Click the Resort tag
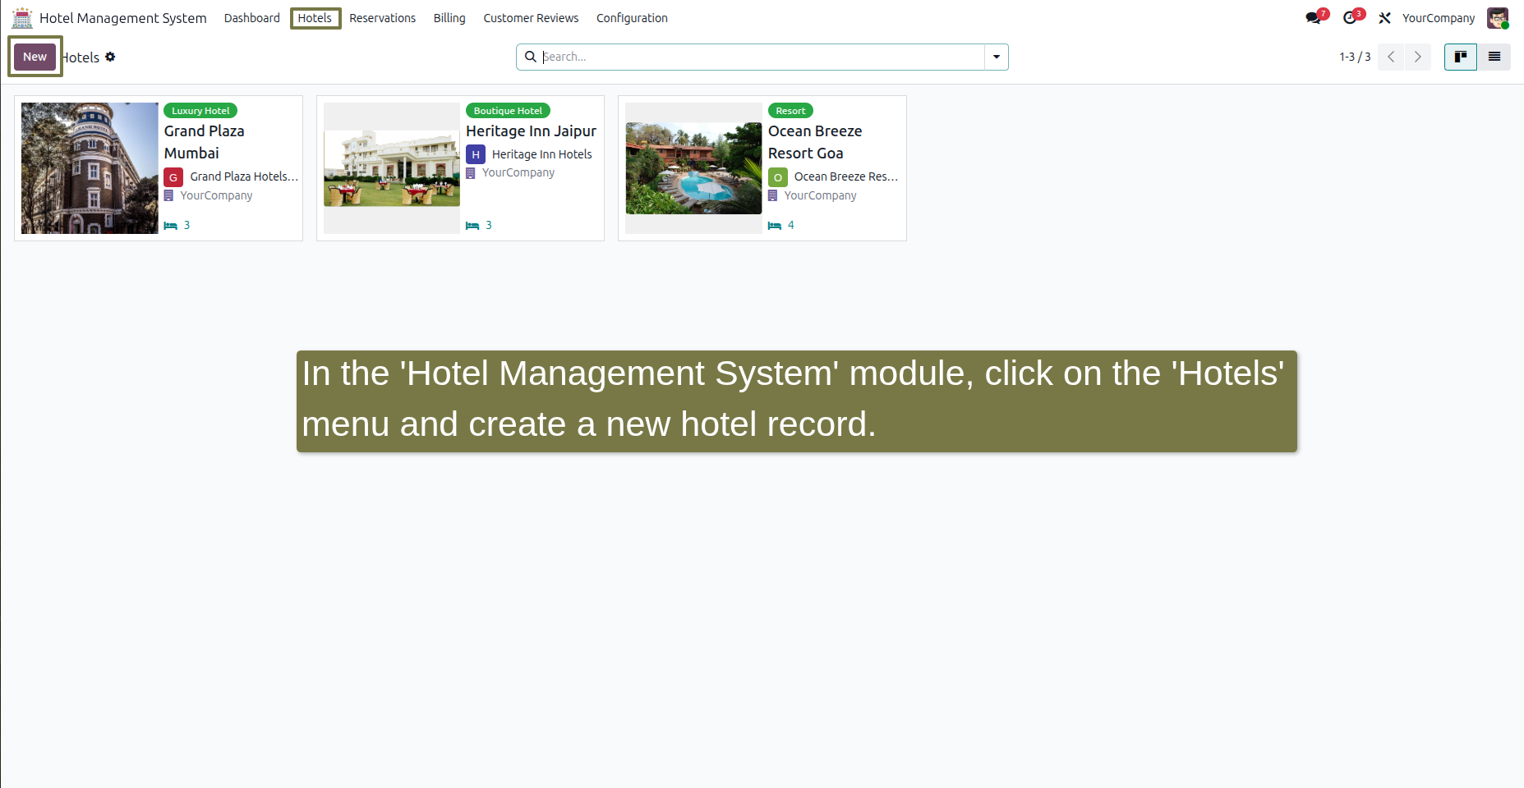Viewport: 1524px width, 788px height. point(790,111)
